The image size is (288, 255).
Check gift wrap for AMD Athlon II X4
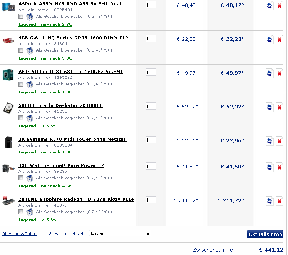click(x=21, y=84)
